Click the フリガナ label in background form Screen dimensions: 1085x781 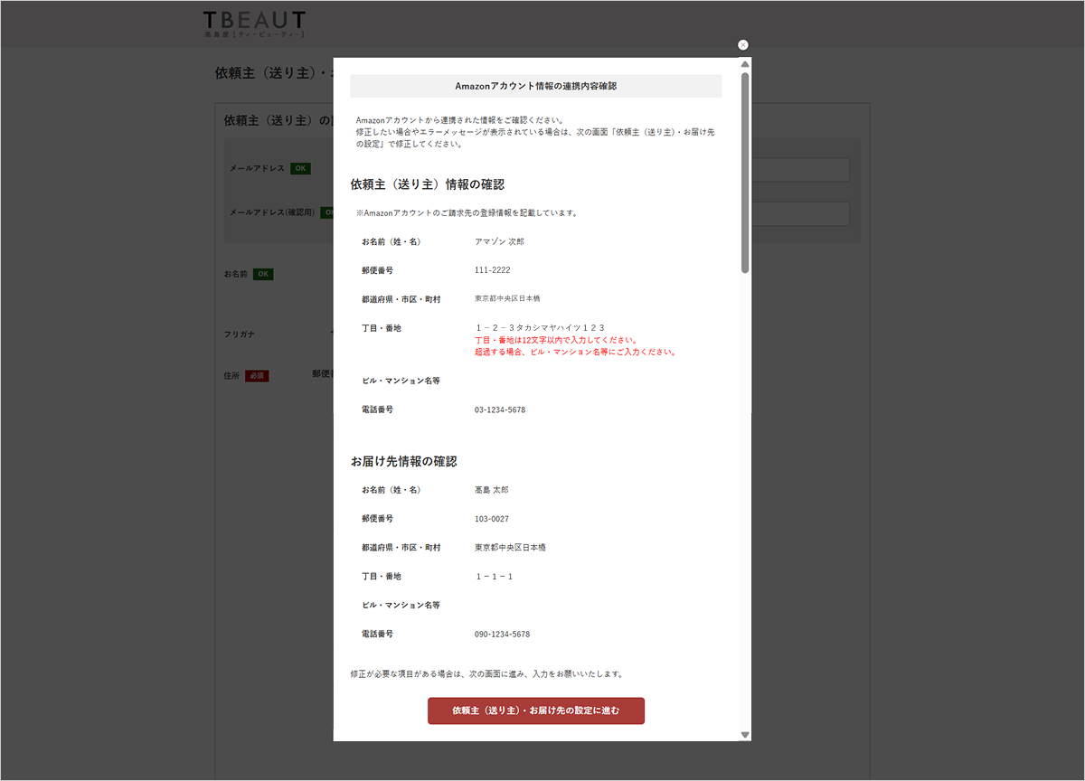click(239, 334)
